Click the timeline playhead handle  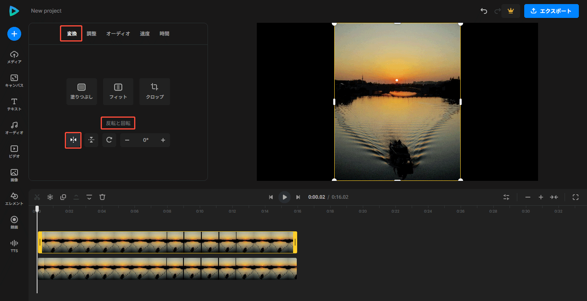coord(37,209)
